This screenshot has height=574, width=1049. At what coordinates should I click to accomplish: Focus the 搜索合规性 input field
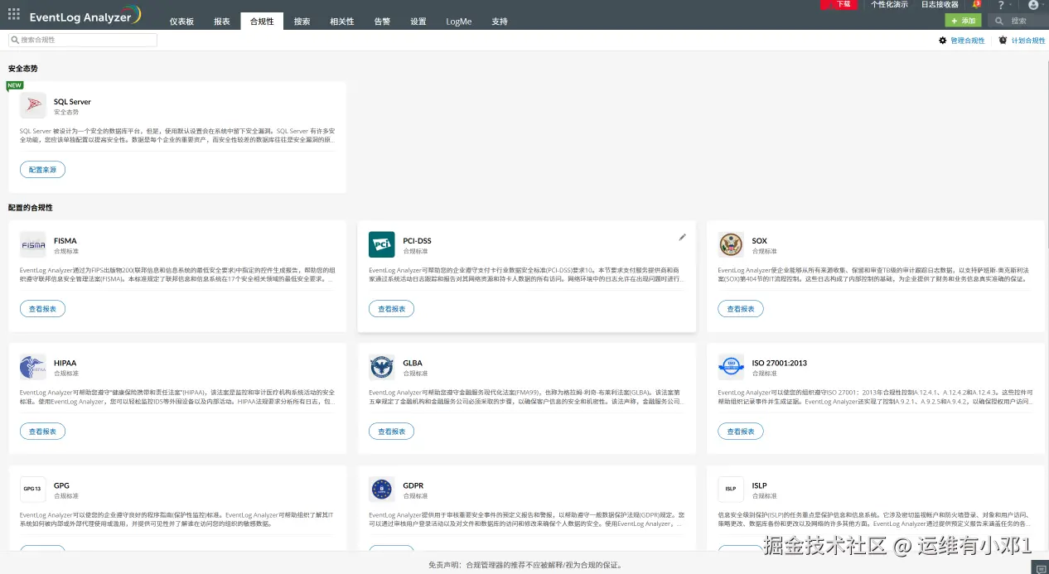(83, 40)
